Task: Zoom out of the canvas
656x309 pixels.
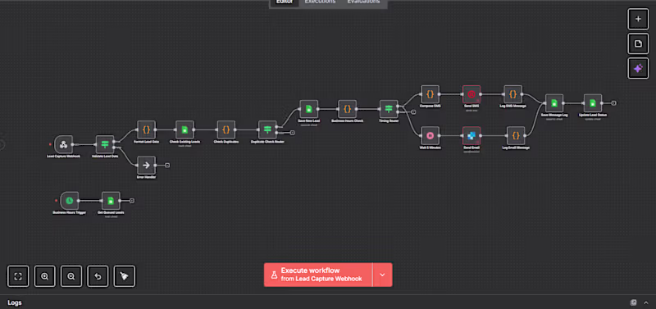Action: (x=71, y=276)
